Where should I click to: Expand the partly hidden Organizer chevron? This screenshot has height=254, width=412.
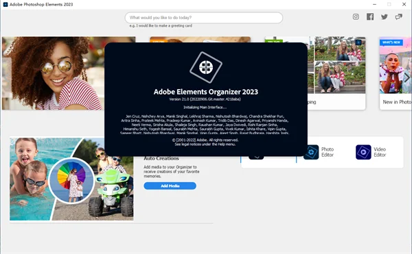(256, 157)
